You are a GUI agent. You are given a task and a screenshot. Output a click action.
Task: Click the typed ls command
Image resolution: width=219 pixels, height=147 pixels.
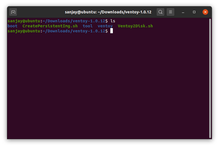tap(113, 21)
